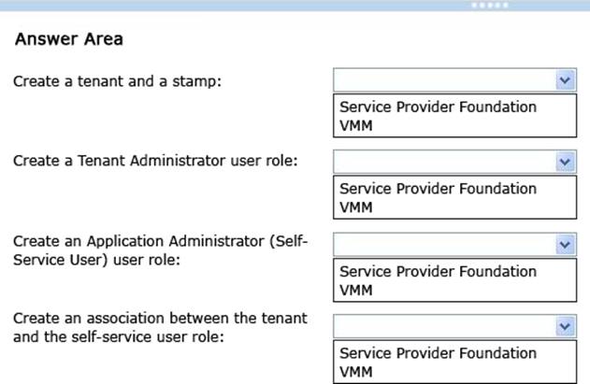Click the Answer Area heading
The image size is (590, 384).
tap(68, 40)
